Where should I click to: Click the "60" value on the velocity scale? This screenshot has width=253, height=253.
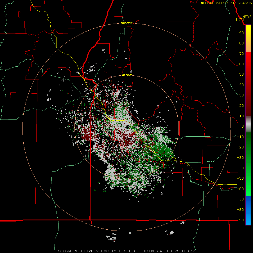pyautogui.click(x=241, y=64)
